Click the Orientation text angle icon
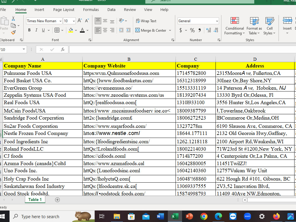Viewport: 296px width, 222px height. pos(121,21)
